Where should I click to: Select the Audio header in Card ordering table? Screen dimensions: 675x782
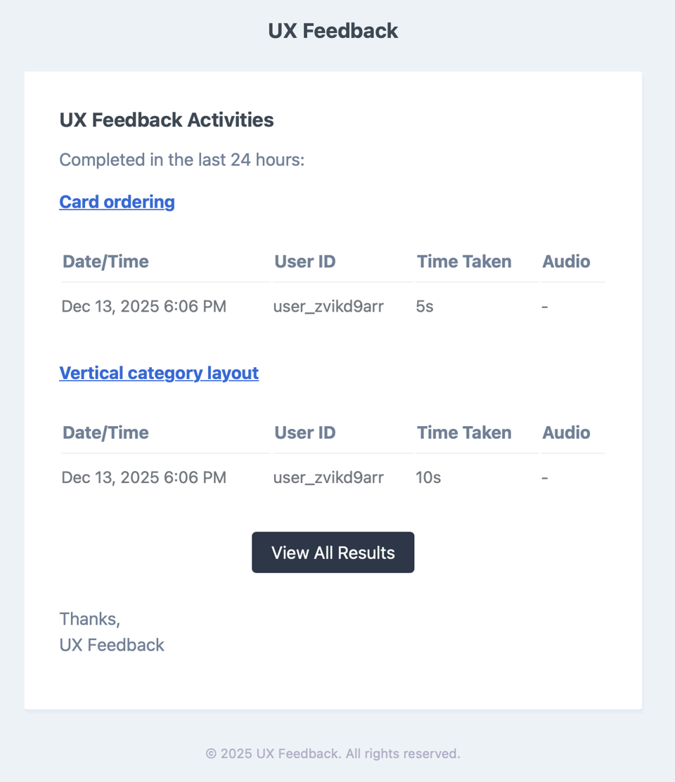[566, 261]
